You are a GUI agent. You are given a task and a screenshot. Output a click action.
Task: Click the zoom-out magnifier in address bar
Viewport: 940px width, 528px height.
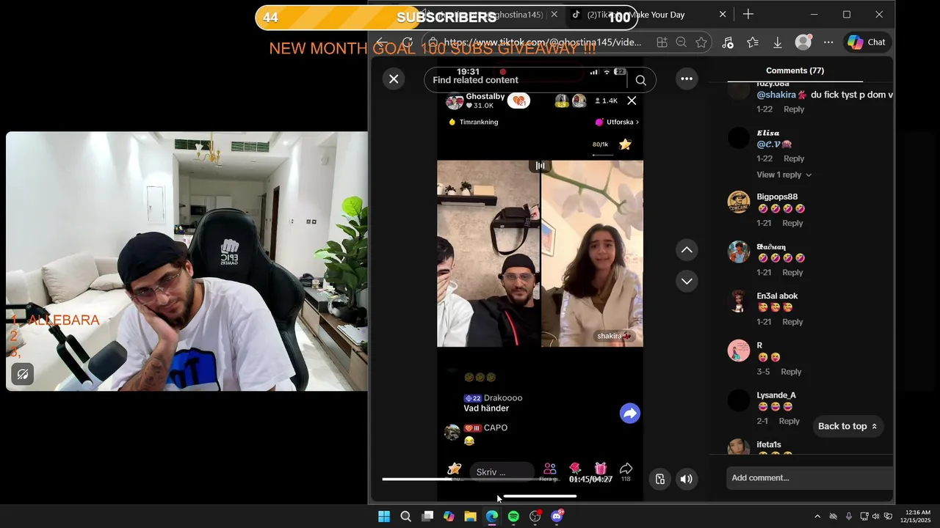coord(681,43)
